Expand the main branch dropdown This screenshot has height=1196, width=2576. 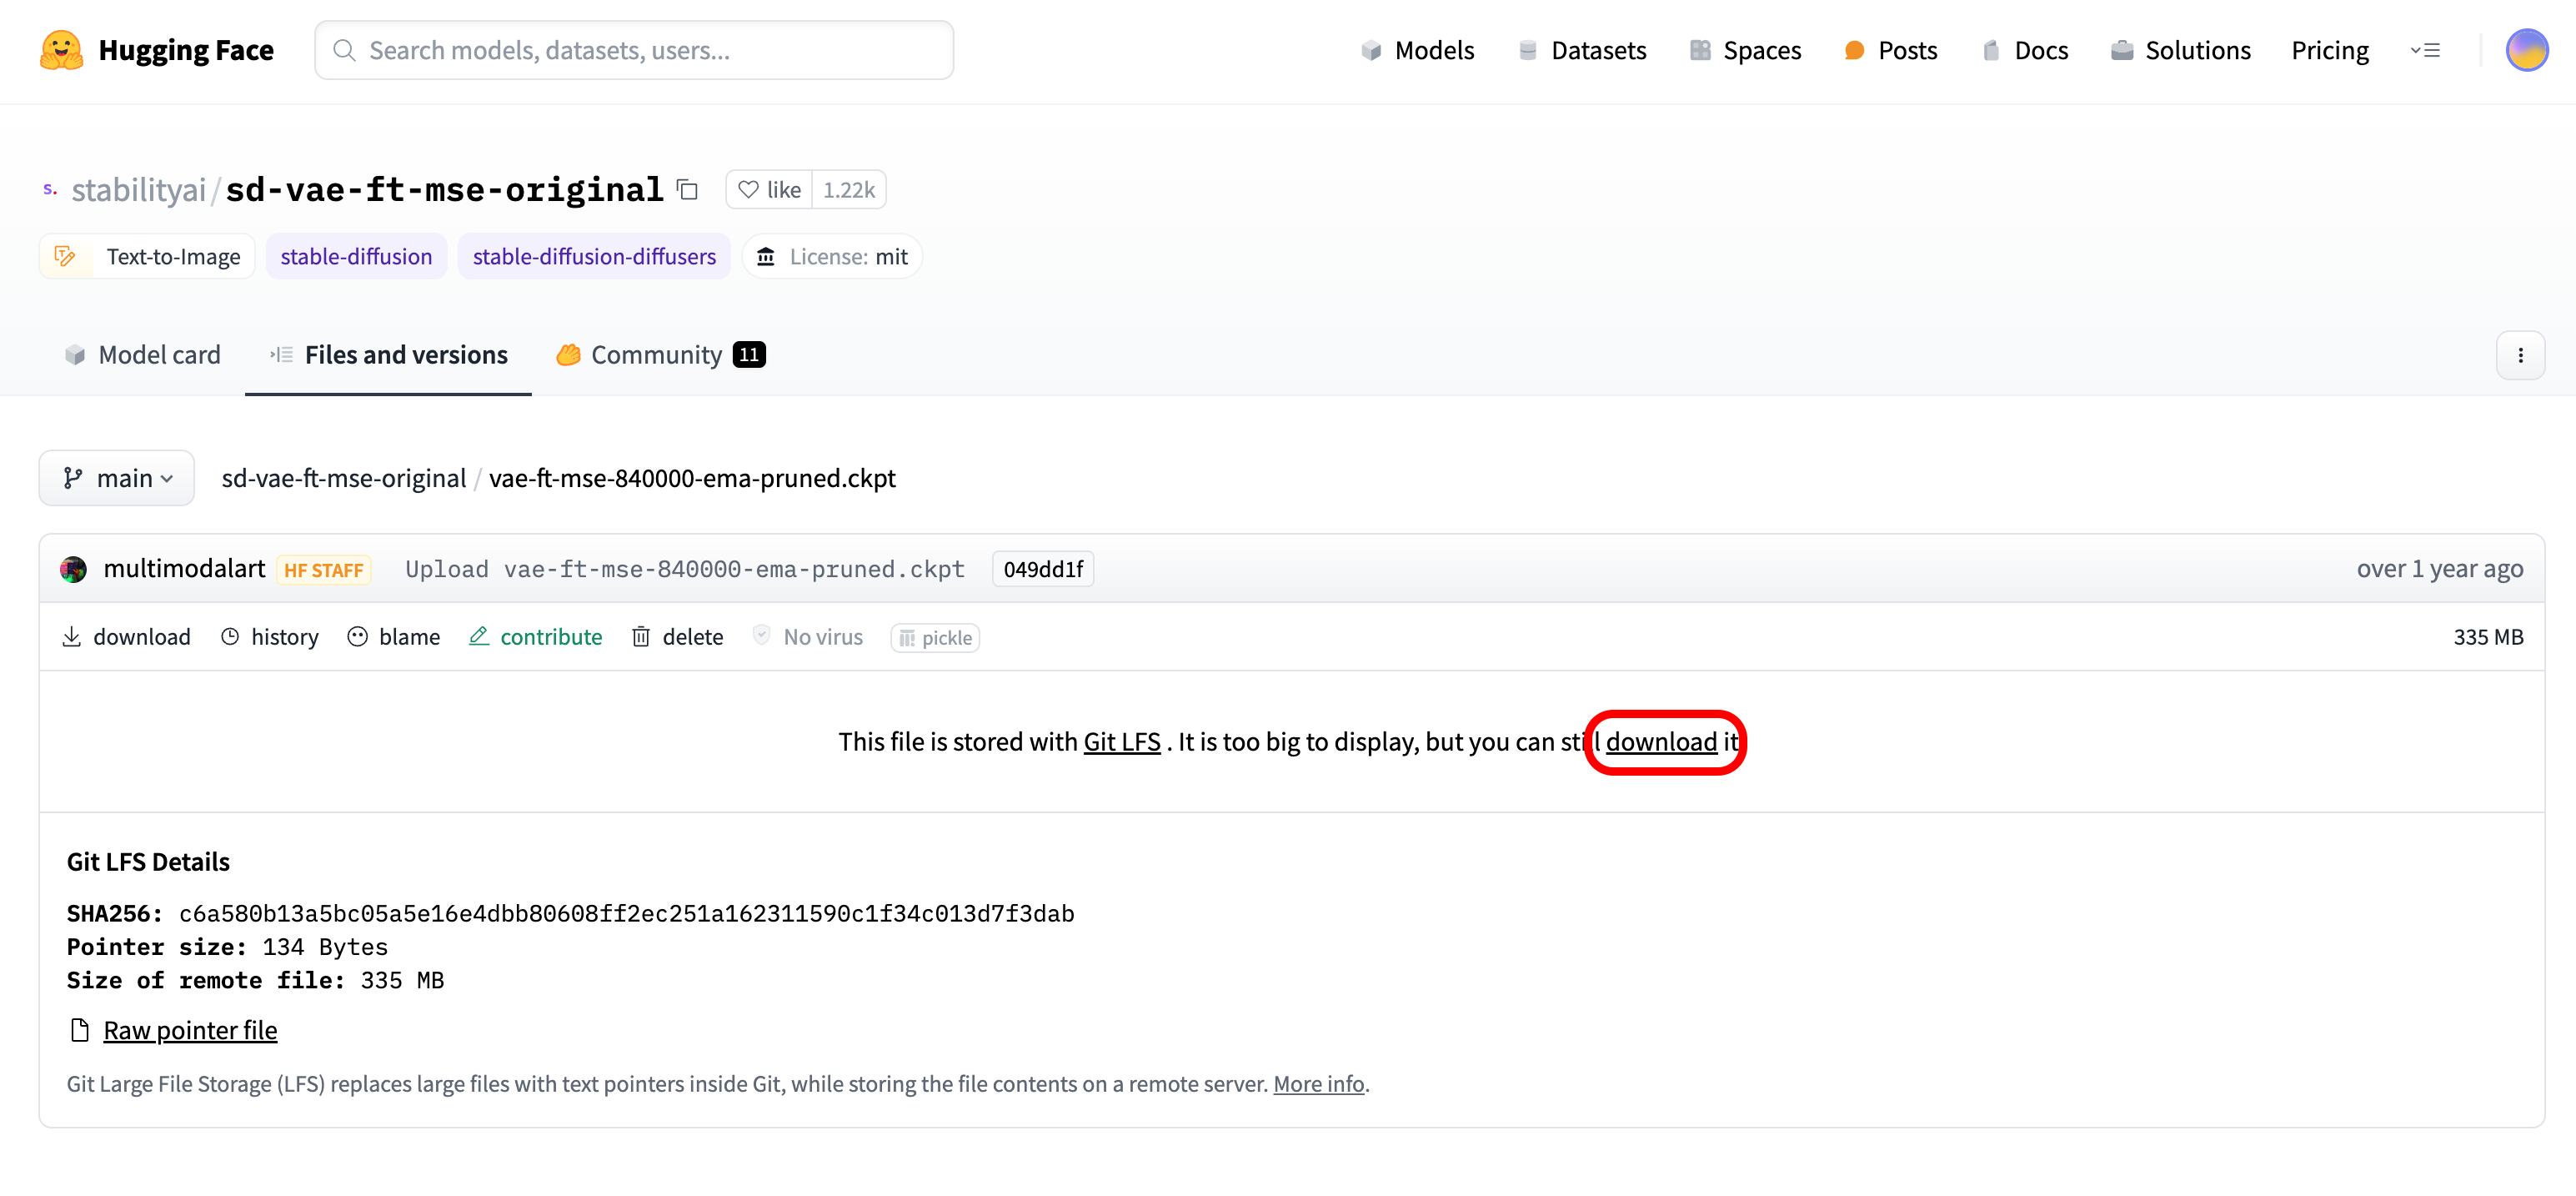click(x=117, y=479)
